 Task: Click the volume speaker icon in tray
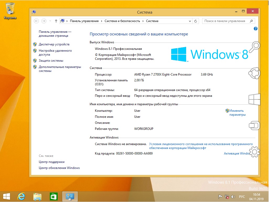click(x=233, y=196)
